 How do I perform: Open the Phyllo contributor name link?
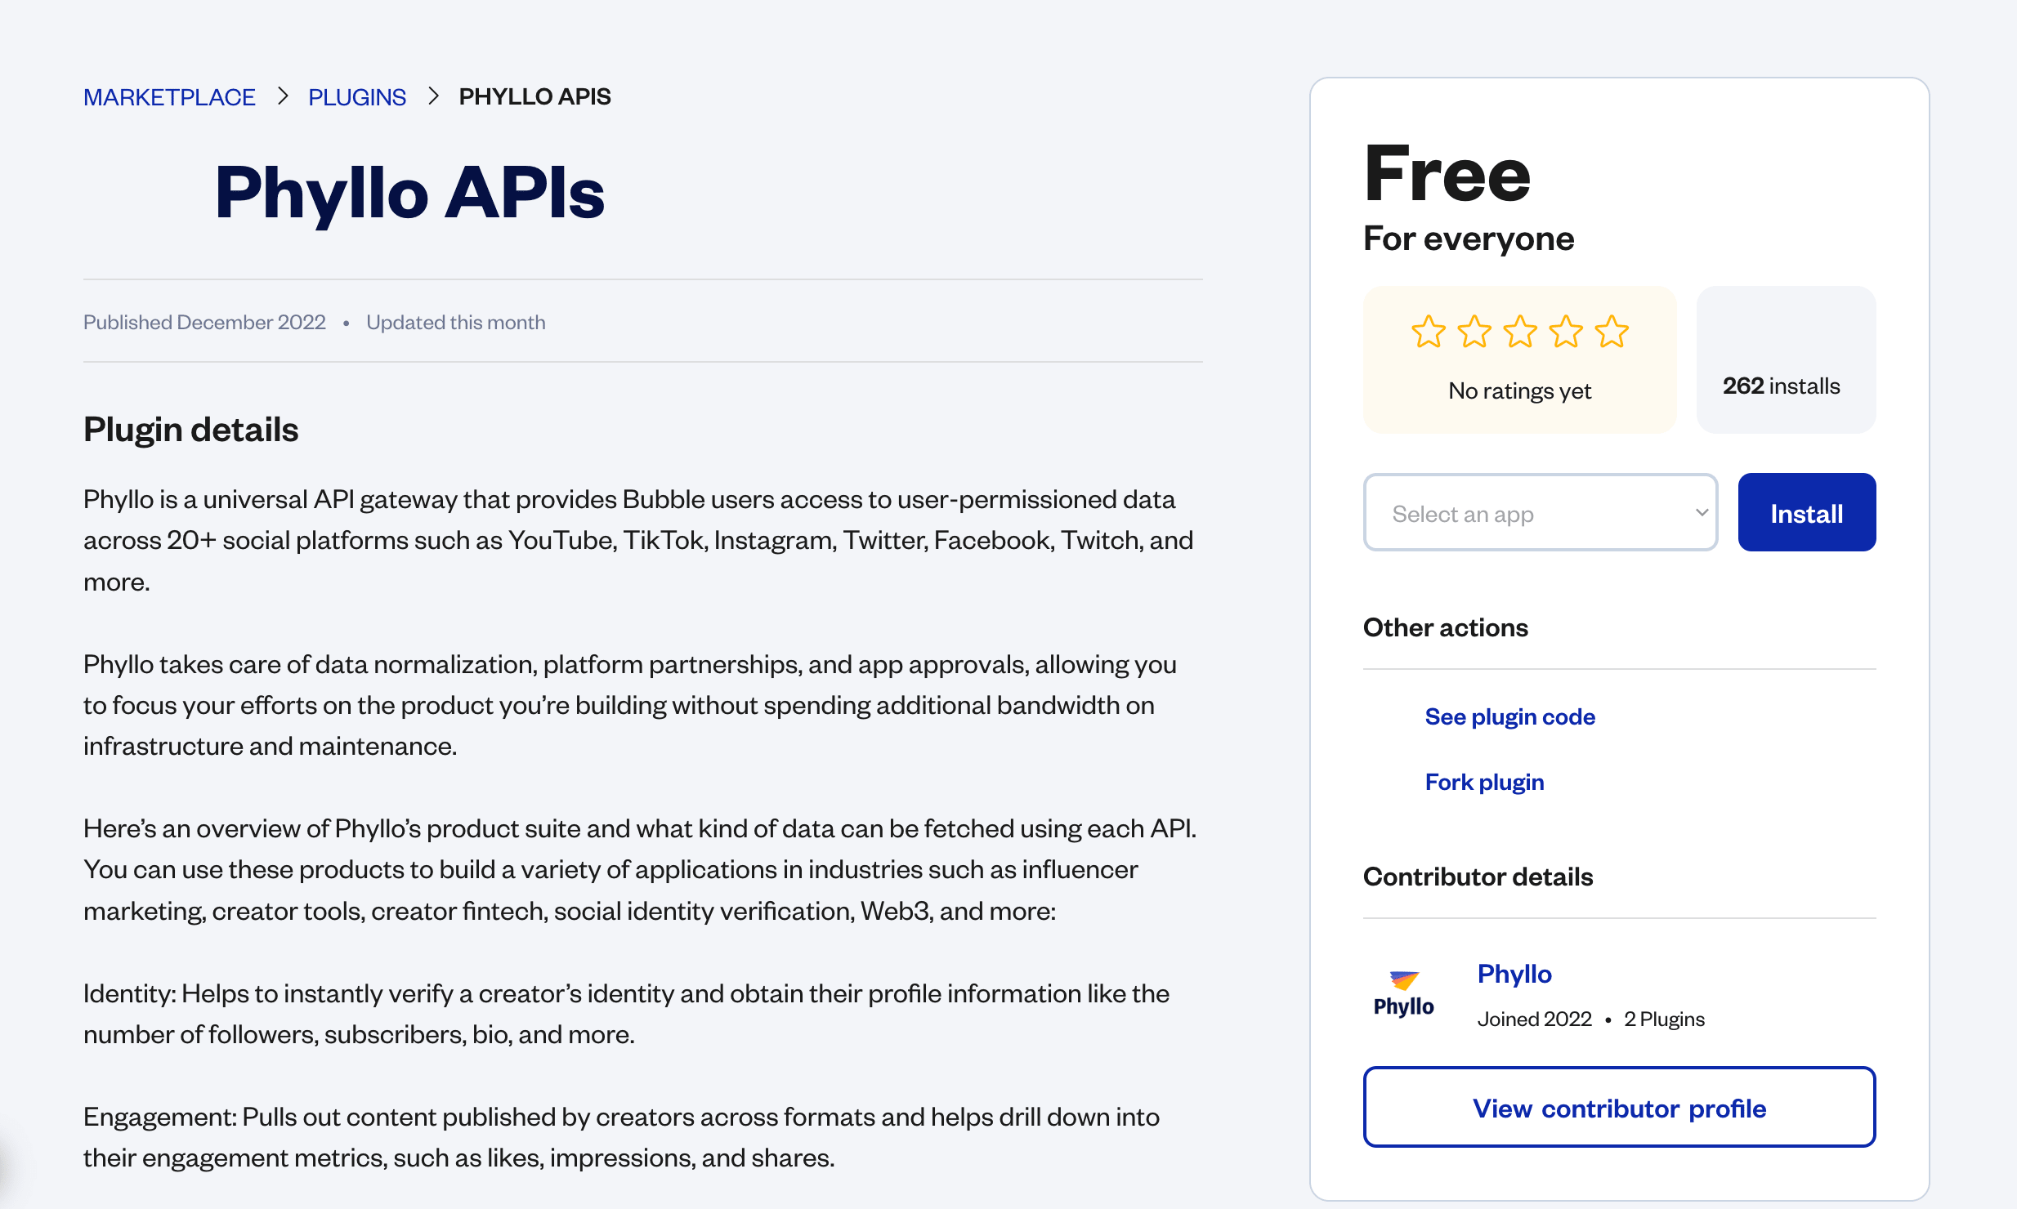click(x=1514, y=974)
